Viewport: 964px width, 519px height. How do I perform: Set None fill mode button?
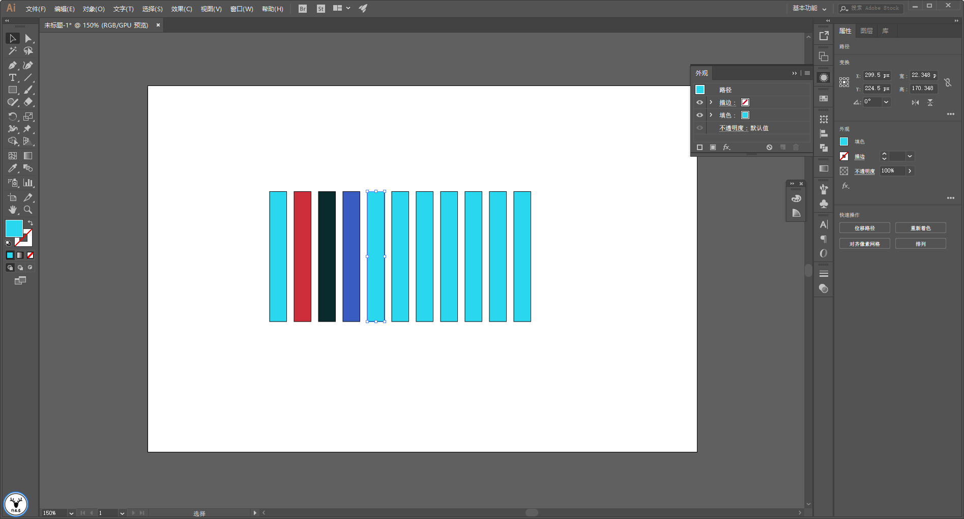(30, 255)
